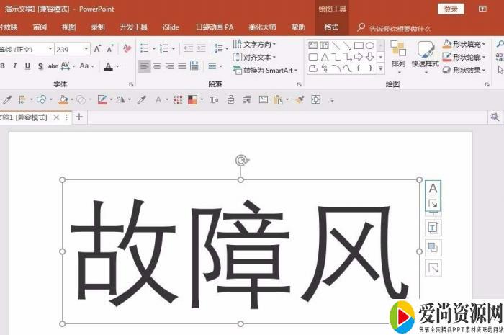Image resolution: width=504 pixels, height=335 pixels.
Task: Set Align Right paragraph alignment
Action: coord(170,66)
